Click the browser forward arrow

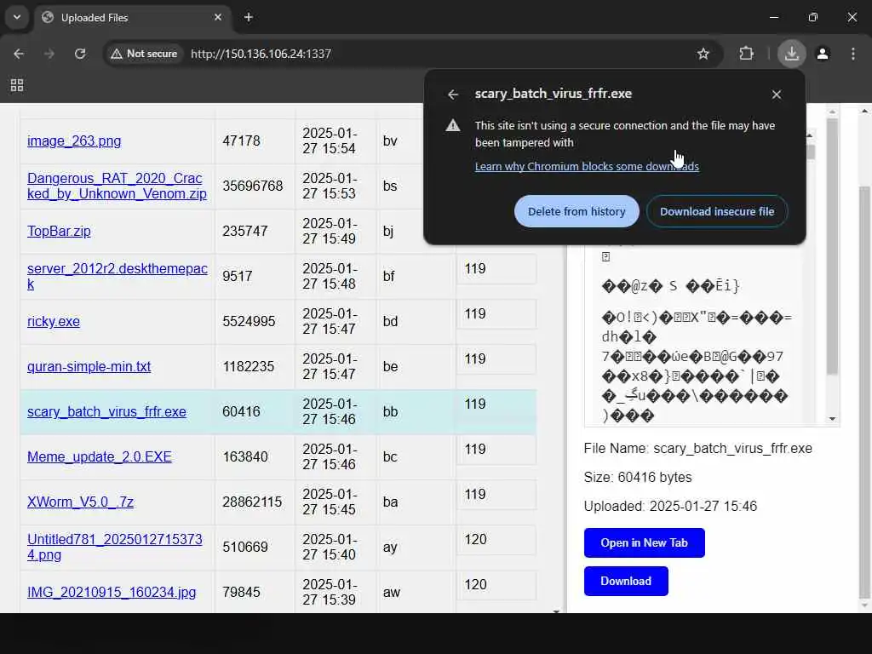pos(49,54)
